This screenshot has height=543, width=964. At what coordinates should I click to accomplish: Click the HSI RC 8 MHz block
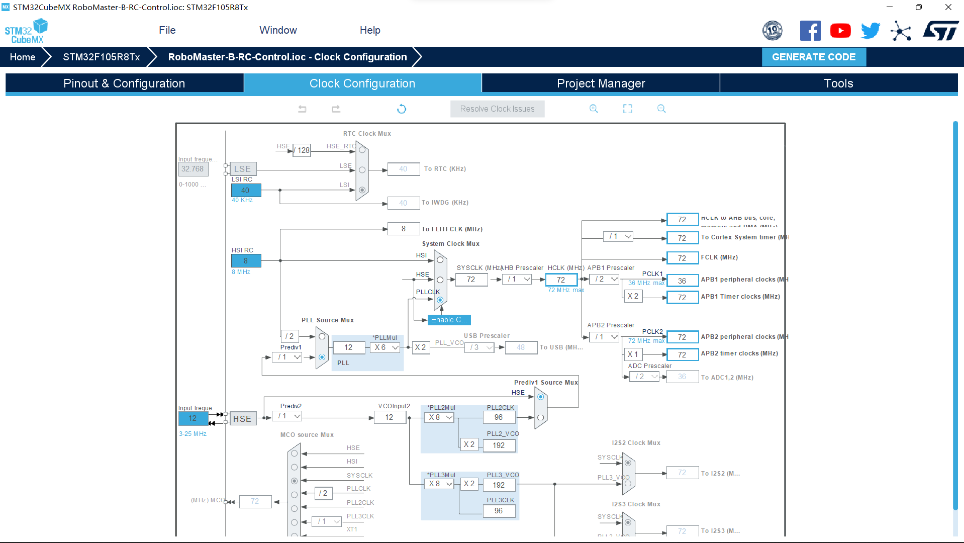pos(246,261)
